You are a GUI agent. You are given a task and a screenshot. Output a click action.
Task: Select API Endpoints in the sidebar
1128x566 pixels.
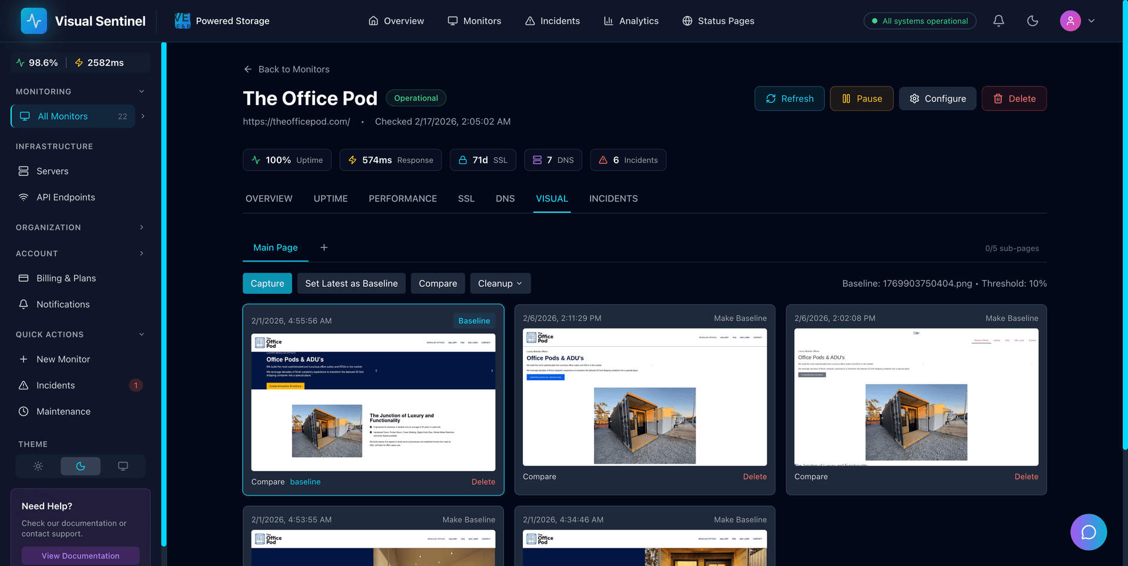click(66, 197)
